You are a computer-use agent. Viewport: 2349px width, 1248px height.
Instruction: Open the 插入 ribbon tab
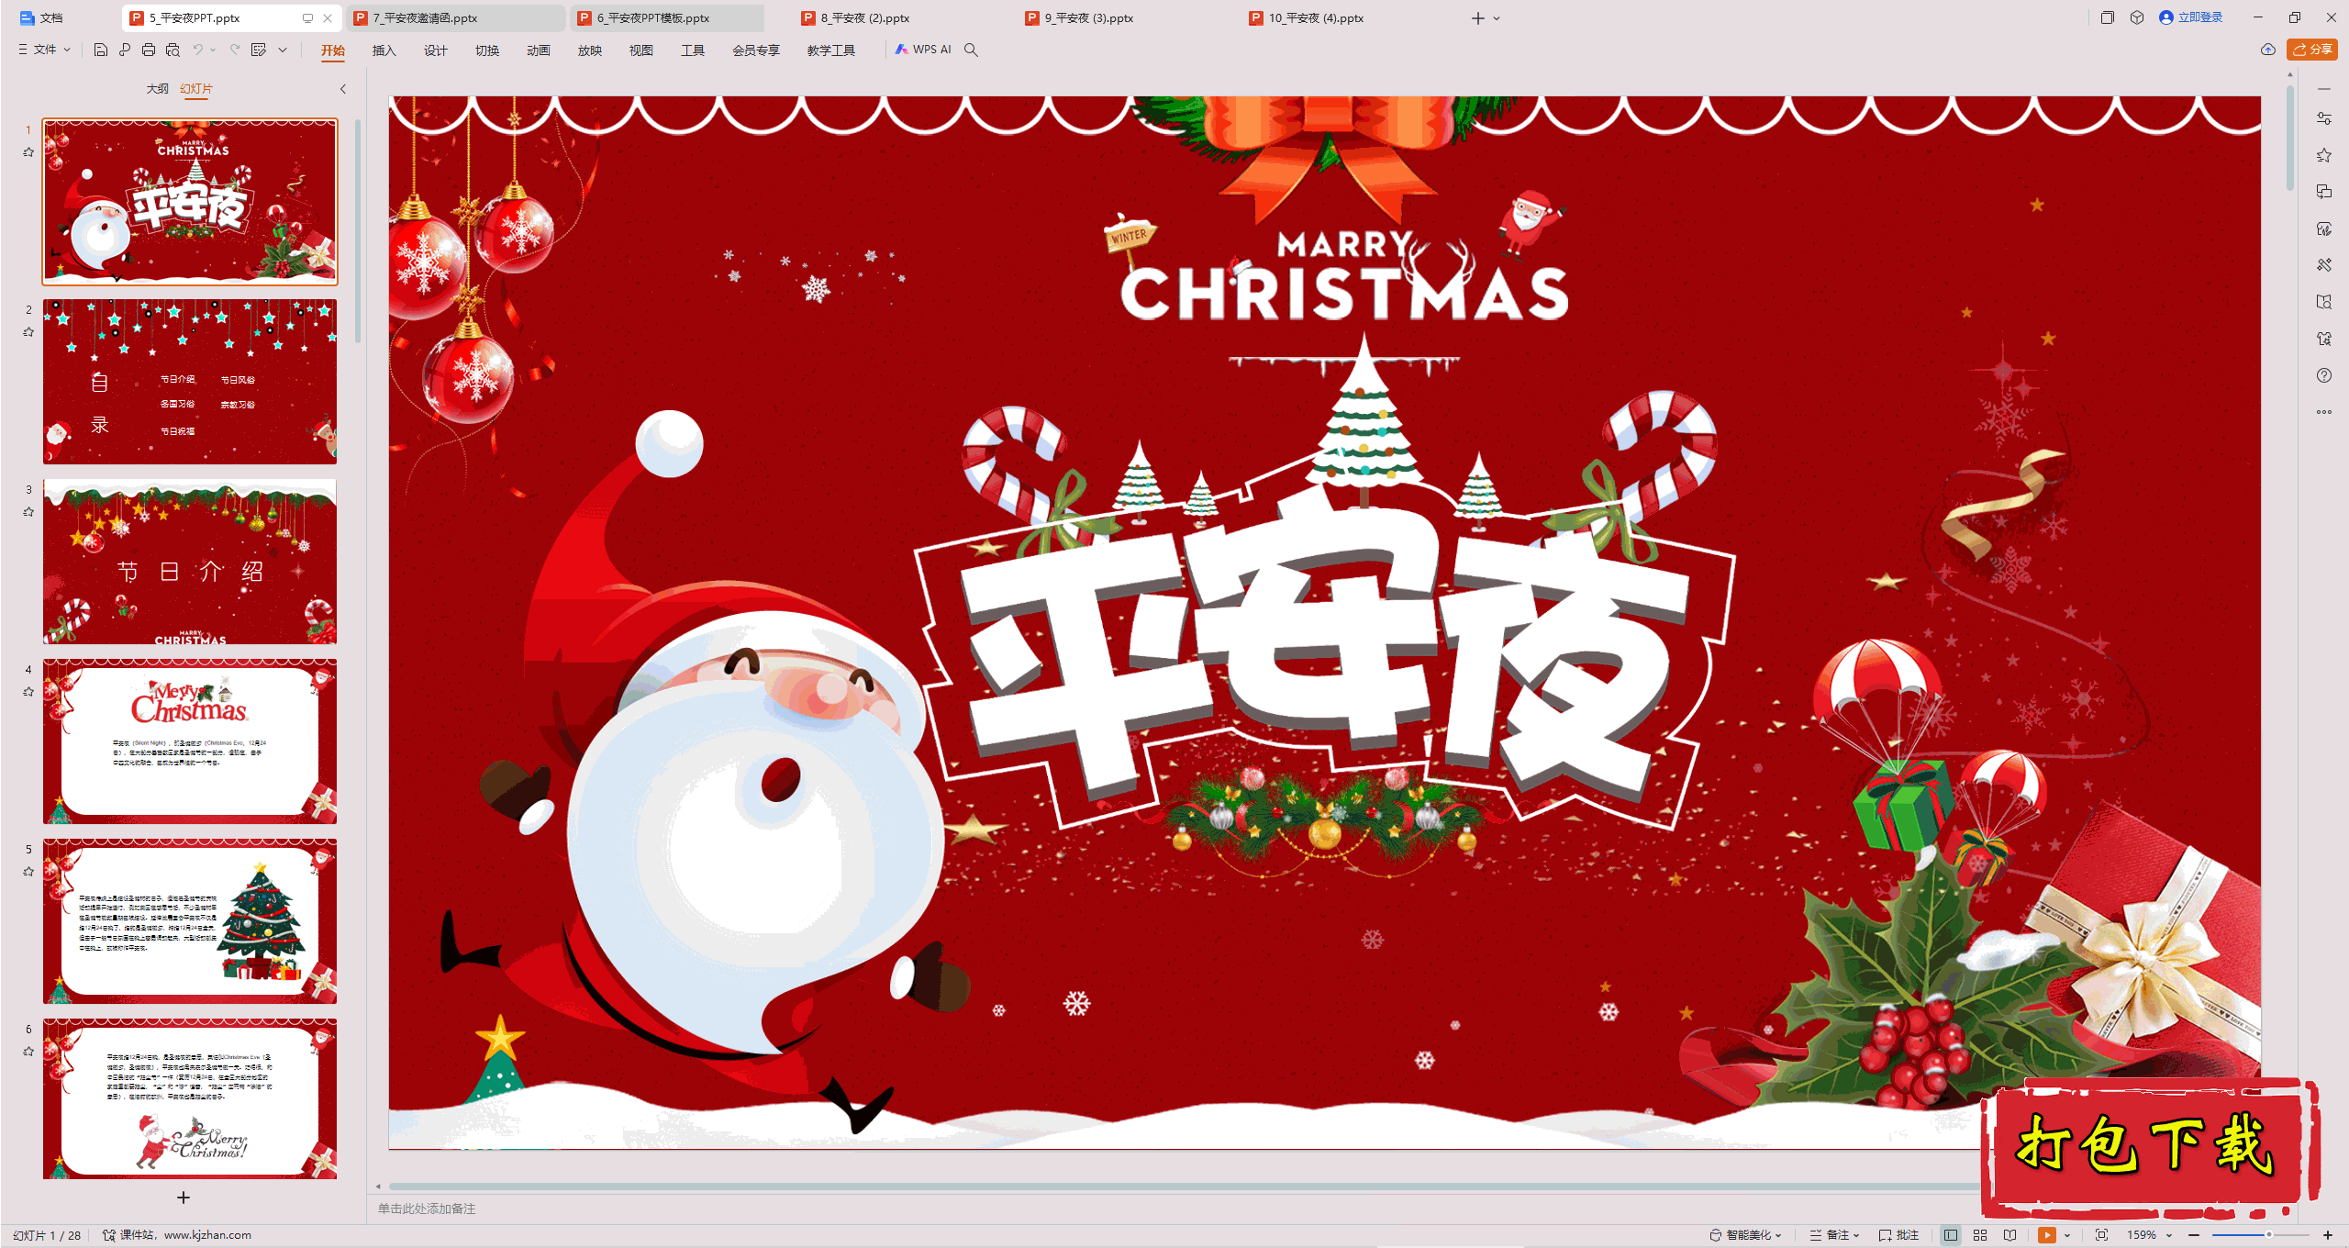coord(384,50)
